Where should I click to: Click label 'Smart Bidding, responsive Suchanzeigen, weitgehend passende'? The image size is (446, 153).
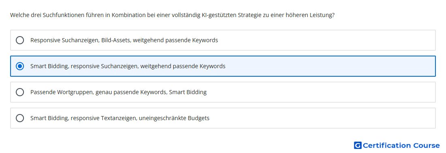128,66
